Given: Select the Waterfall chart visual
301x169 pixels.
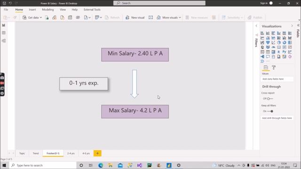Looking at the screenshot, I should click(x=262, y=43).
